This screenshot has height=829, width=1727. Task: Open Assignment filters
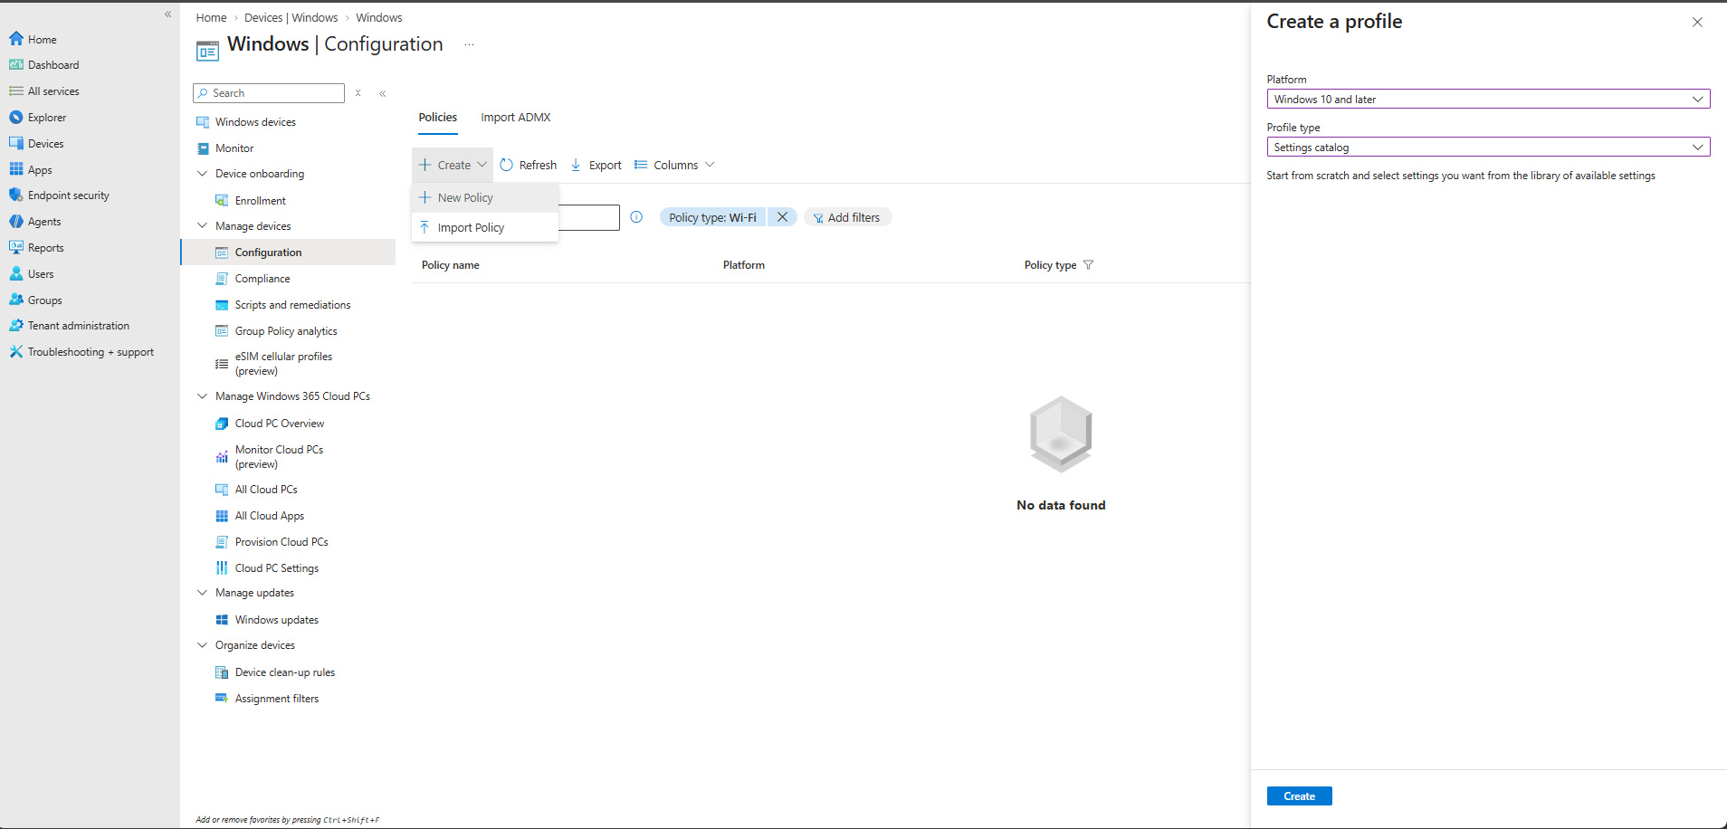click(276, 699)
